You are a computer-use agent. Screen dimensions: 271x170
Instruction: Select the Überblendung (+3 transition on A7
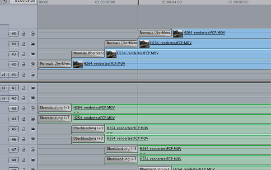121,149
